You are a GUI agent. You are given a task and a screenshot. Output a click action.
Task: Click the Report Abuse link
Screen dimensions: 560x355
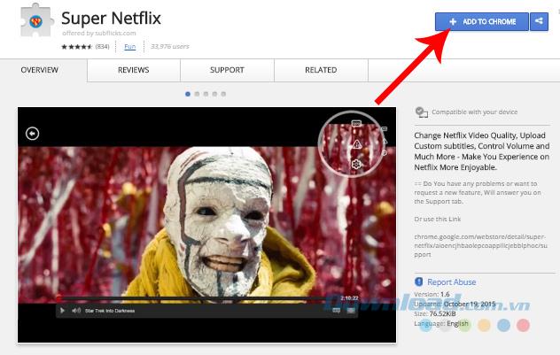click(452, 282)
